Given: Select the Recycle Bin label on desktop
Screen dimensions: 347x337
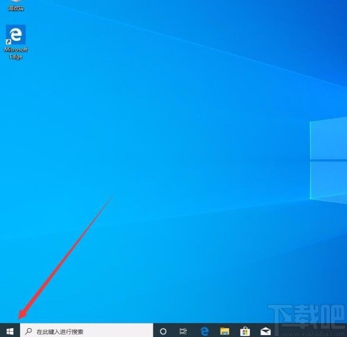Looking at the screenshot, I should (16, 8).
